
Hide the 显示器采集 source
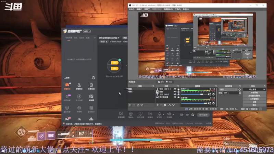175,97
